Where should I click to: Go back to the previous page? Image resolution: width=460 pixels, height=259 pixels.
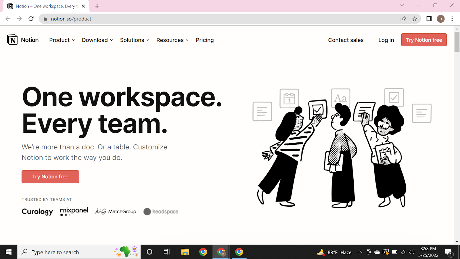coord(8,19)
